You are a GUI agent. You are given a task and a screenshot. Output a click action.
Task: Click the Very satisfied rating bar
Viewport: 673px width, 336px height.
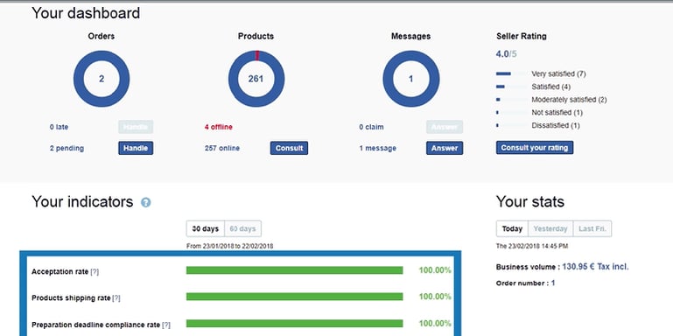click(511, 73)
